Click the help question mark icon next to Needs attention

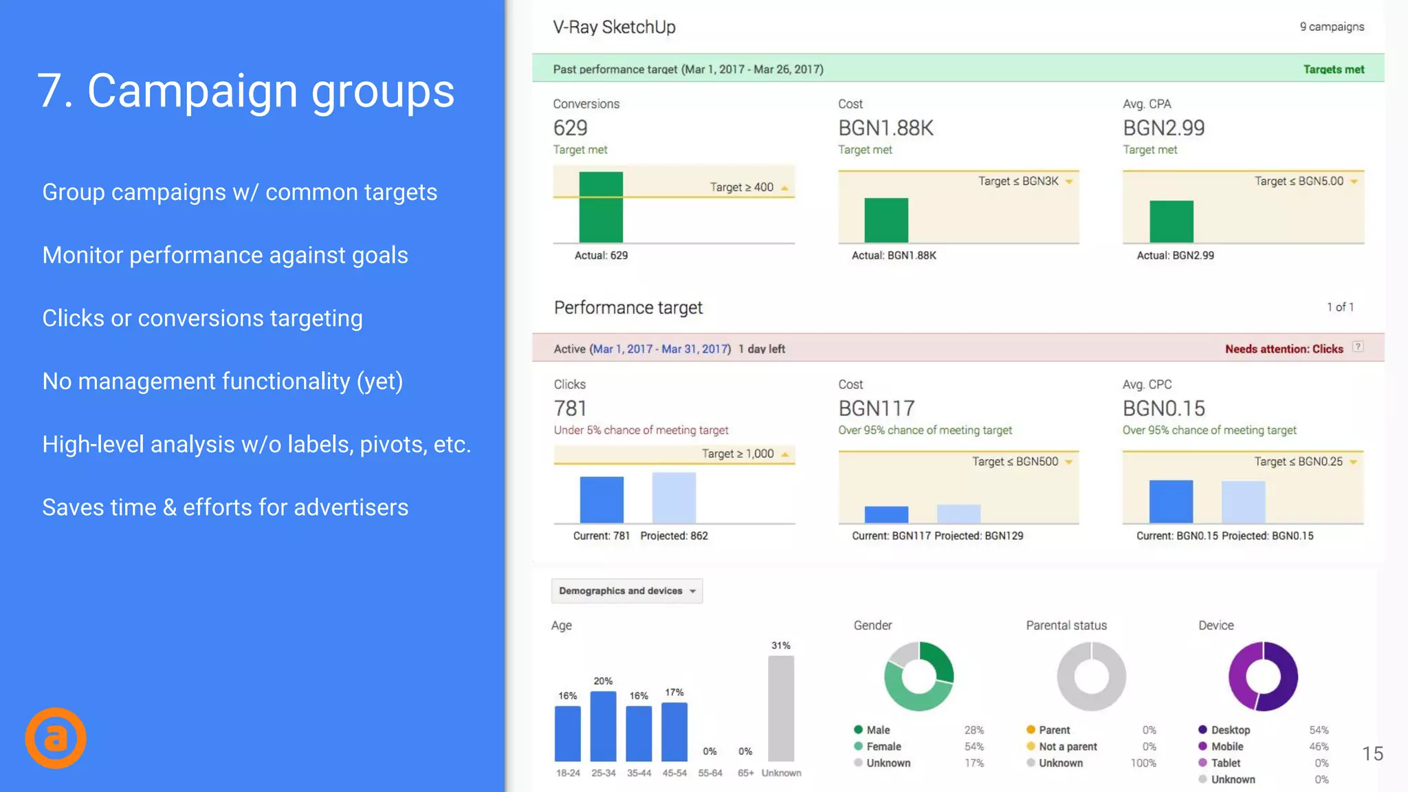tap(1358, 347)
